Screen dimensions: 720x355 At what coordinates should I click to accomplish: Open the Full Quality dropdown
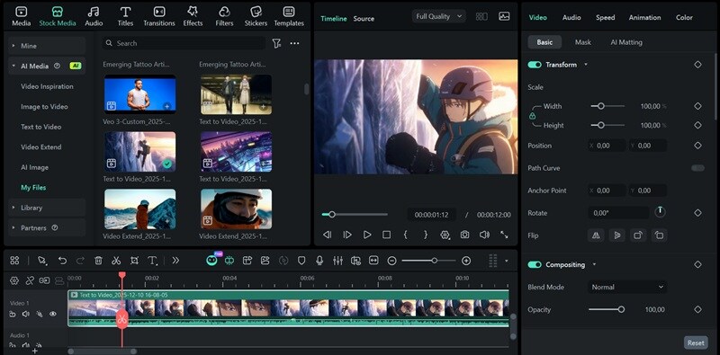438,16
